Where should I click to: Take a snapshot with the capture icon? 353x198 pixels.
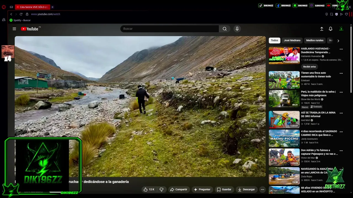click(331, 14)
